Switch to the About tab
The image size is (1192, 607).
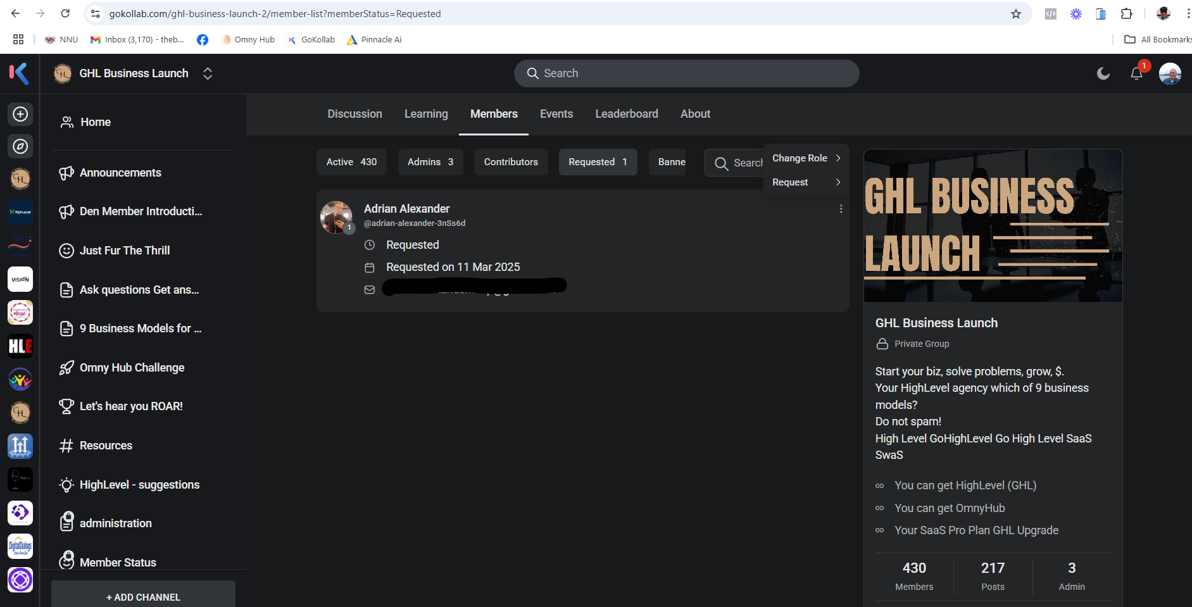(x=695, y=114)
